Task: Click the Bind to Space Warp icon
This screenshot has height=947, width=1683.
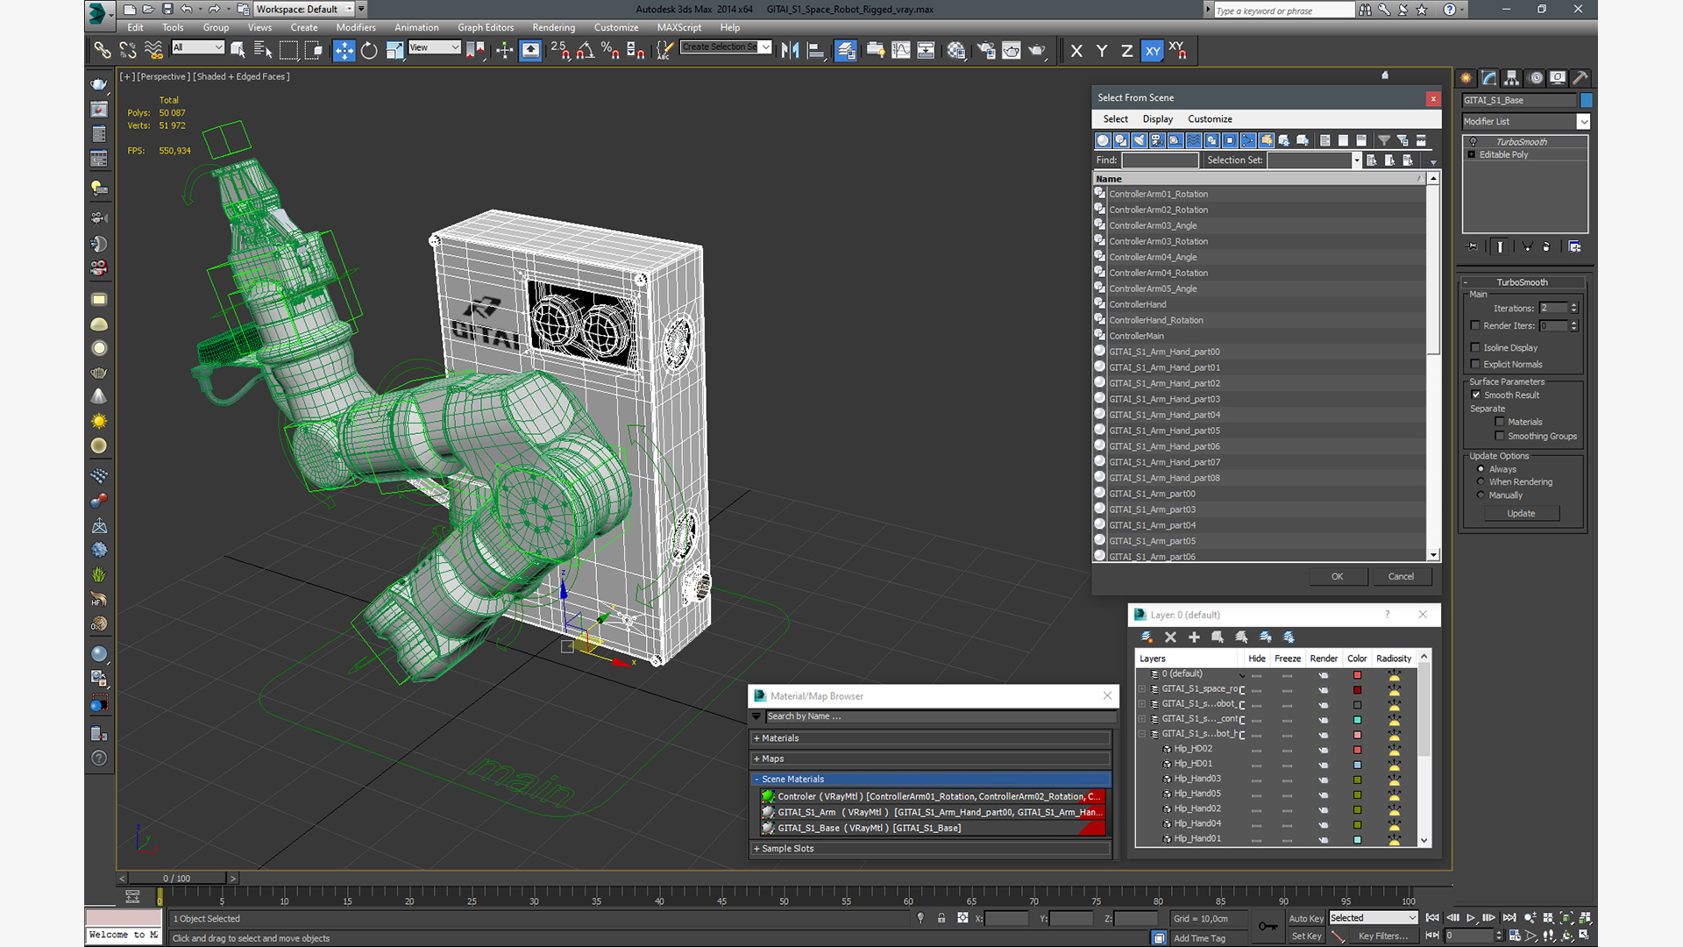Action: [153, 51]
